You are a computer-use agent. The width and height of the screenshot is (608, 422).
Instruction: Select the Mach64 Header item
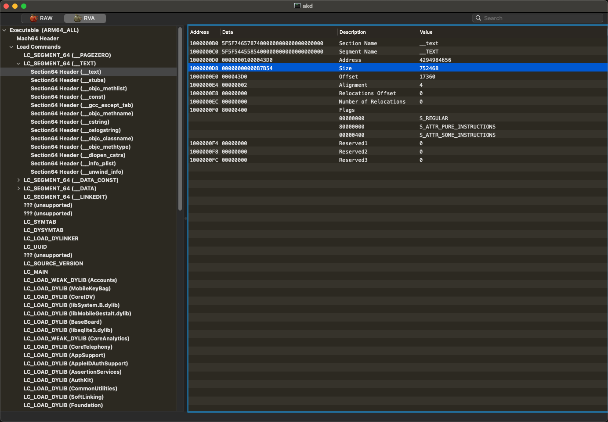click(x=38, y=39)
